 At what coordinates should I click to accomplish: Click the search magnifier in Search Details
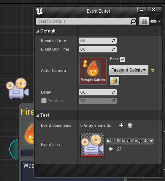pos(133,21)
